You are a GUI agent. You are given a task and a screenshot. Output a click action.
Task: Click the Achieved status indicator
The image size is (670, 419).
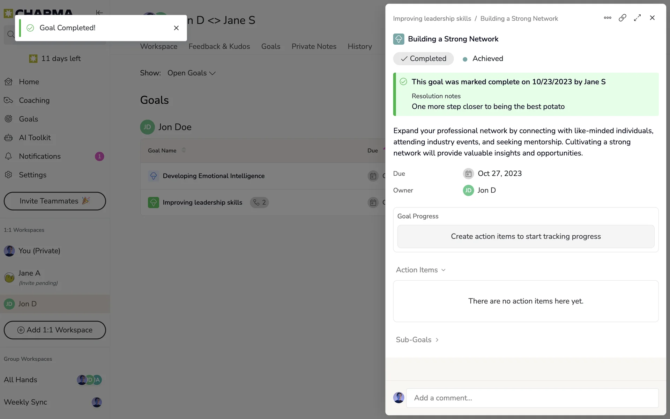483,59
